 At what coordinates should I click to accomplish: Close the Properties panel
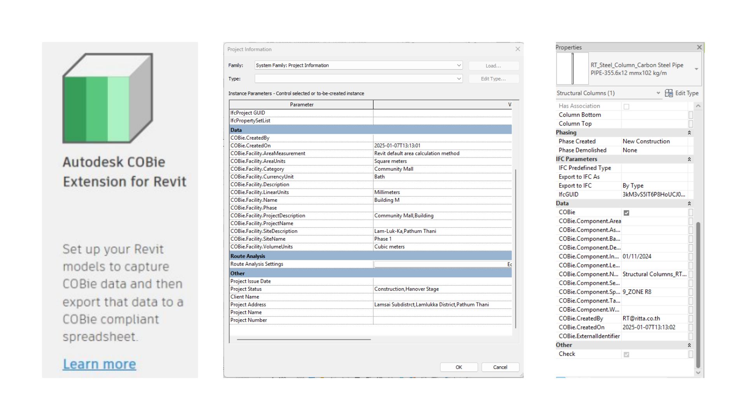click(699, 47)
